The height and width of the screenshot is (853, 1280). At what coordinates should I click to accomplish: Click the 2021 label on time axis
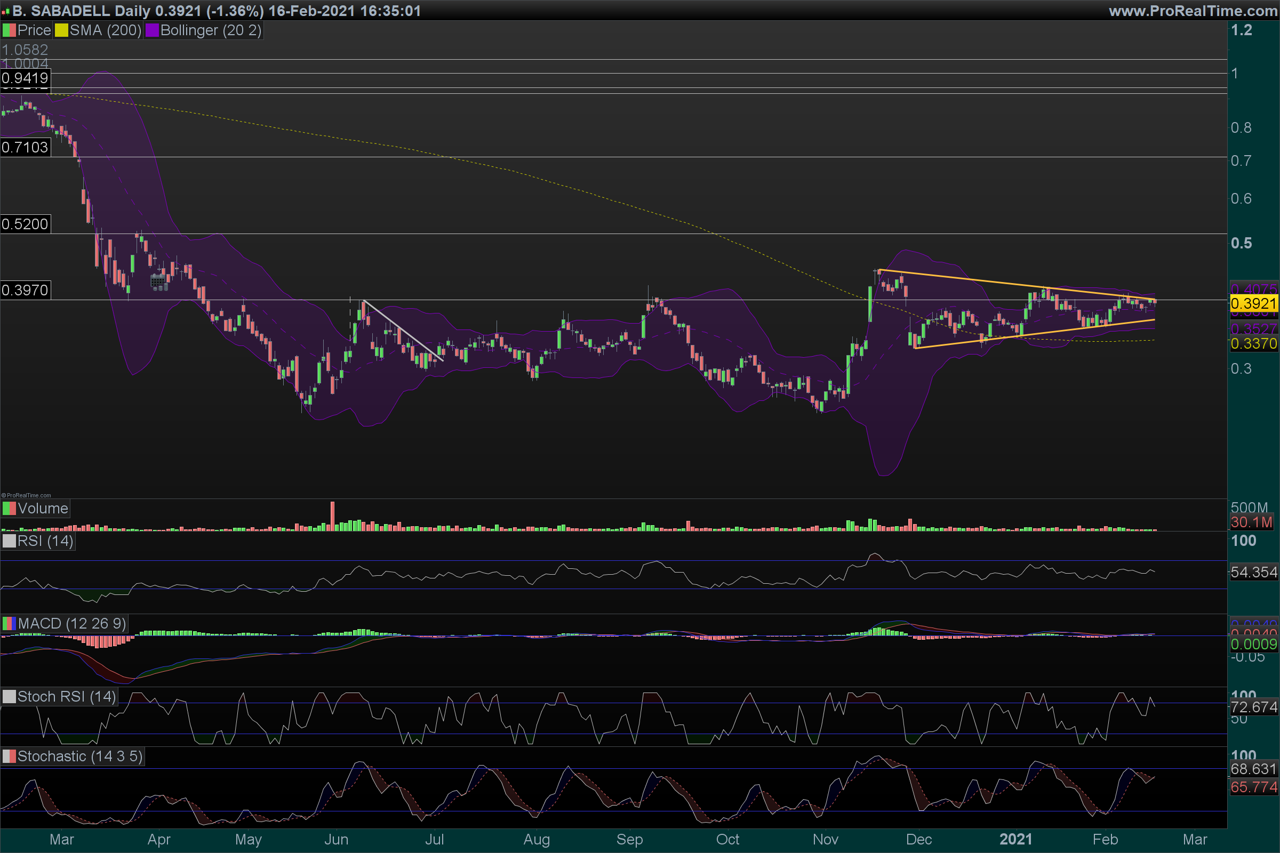coord(1015,839)
